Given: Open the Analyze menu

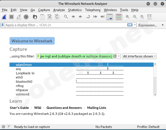Looking at the screenshot, I should click(x=59, y=10).
